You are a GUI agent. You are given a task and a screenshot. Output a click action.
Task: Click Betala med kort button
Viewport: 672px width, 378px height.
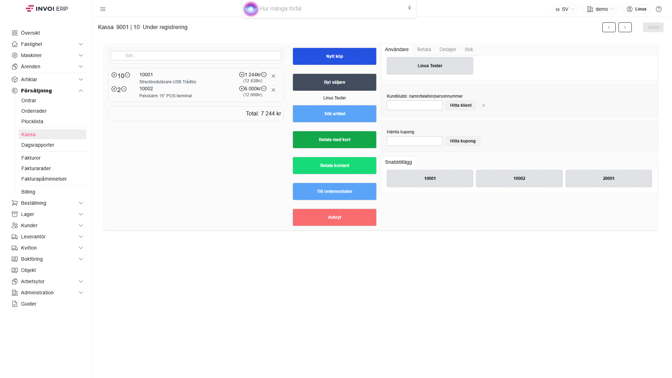(x=334, y=140)
